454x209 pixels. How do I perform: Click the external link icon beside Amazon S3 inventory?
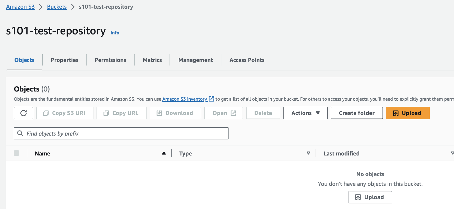pyautogui.click(x=211, y=99)
